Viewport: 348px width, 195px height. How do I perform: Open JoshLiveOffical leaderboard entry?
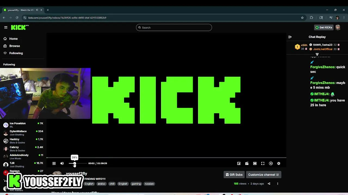(325, 49)
